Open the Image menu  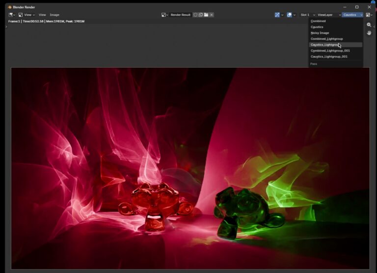click(54, 15)
